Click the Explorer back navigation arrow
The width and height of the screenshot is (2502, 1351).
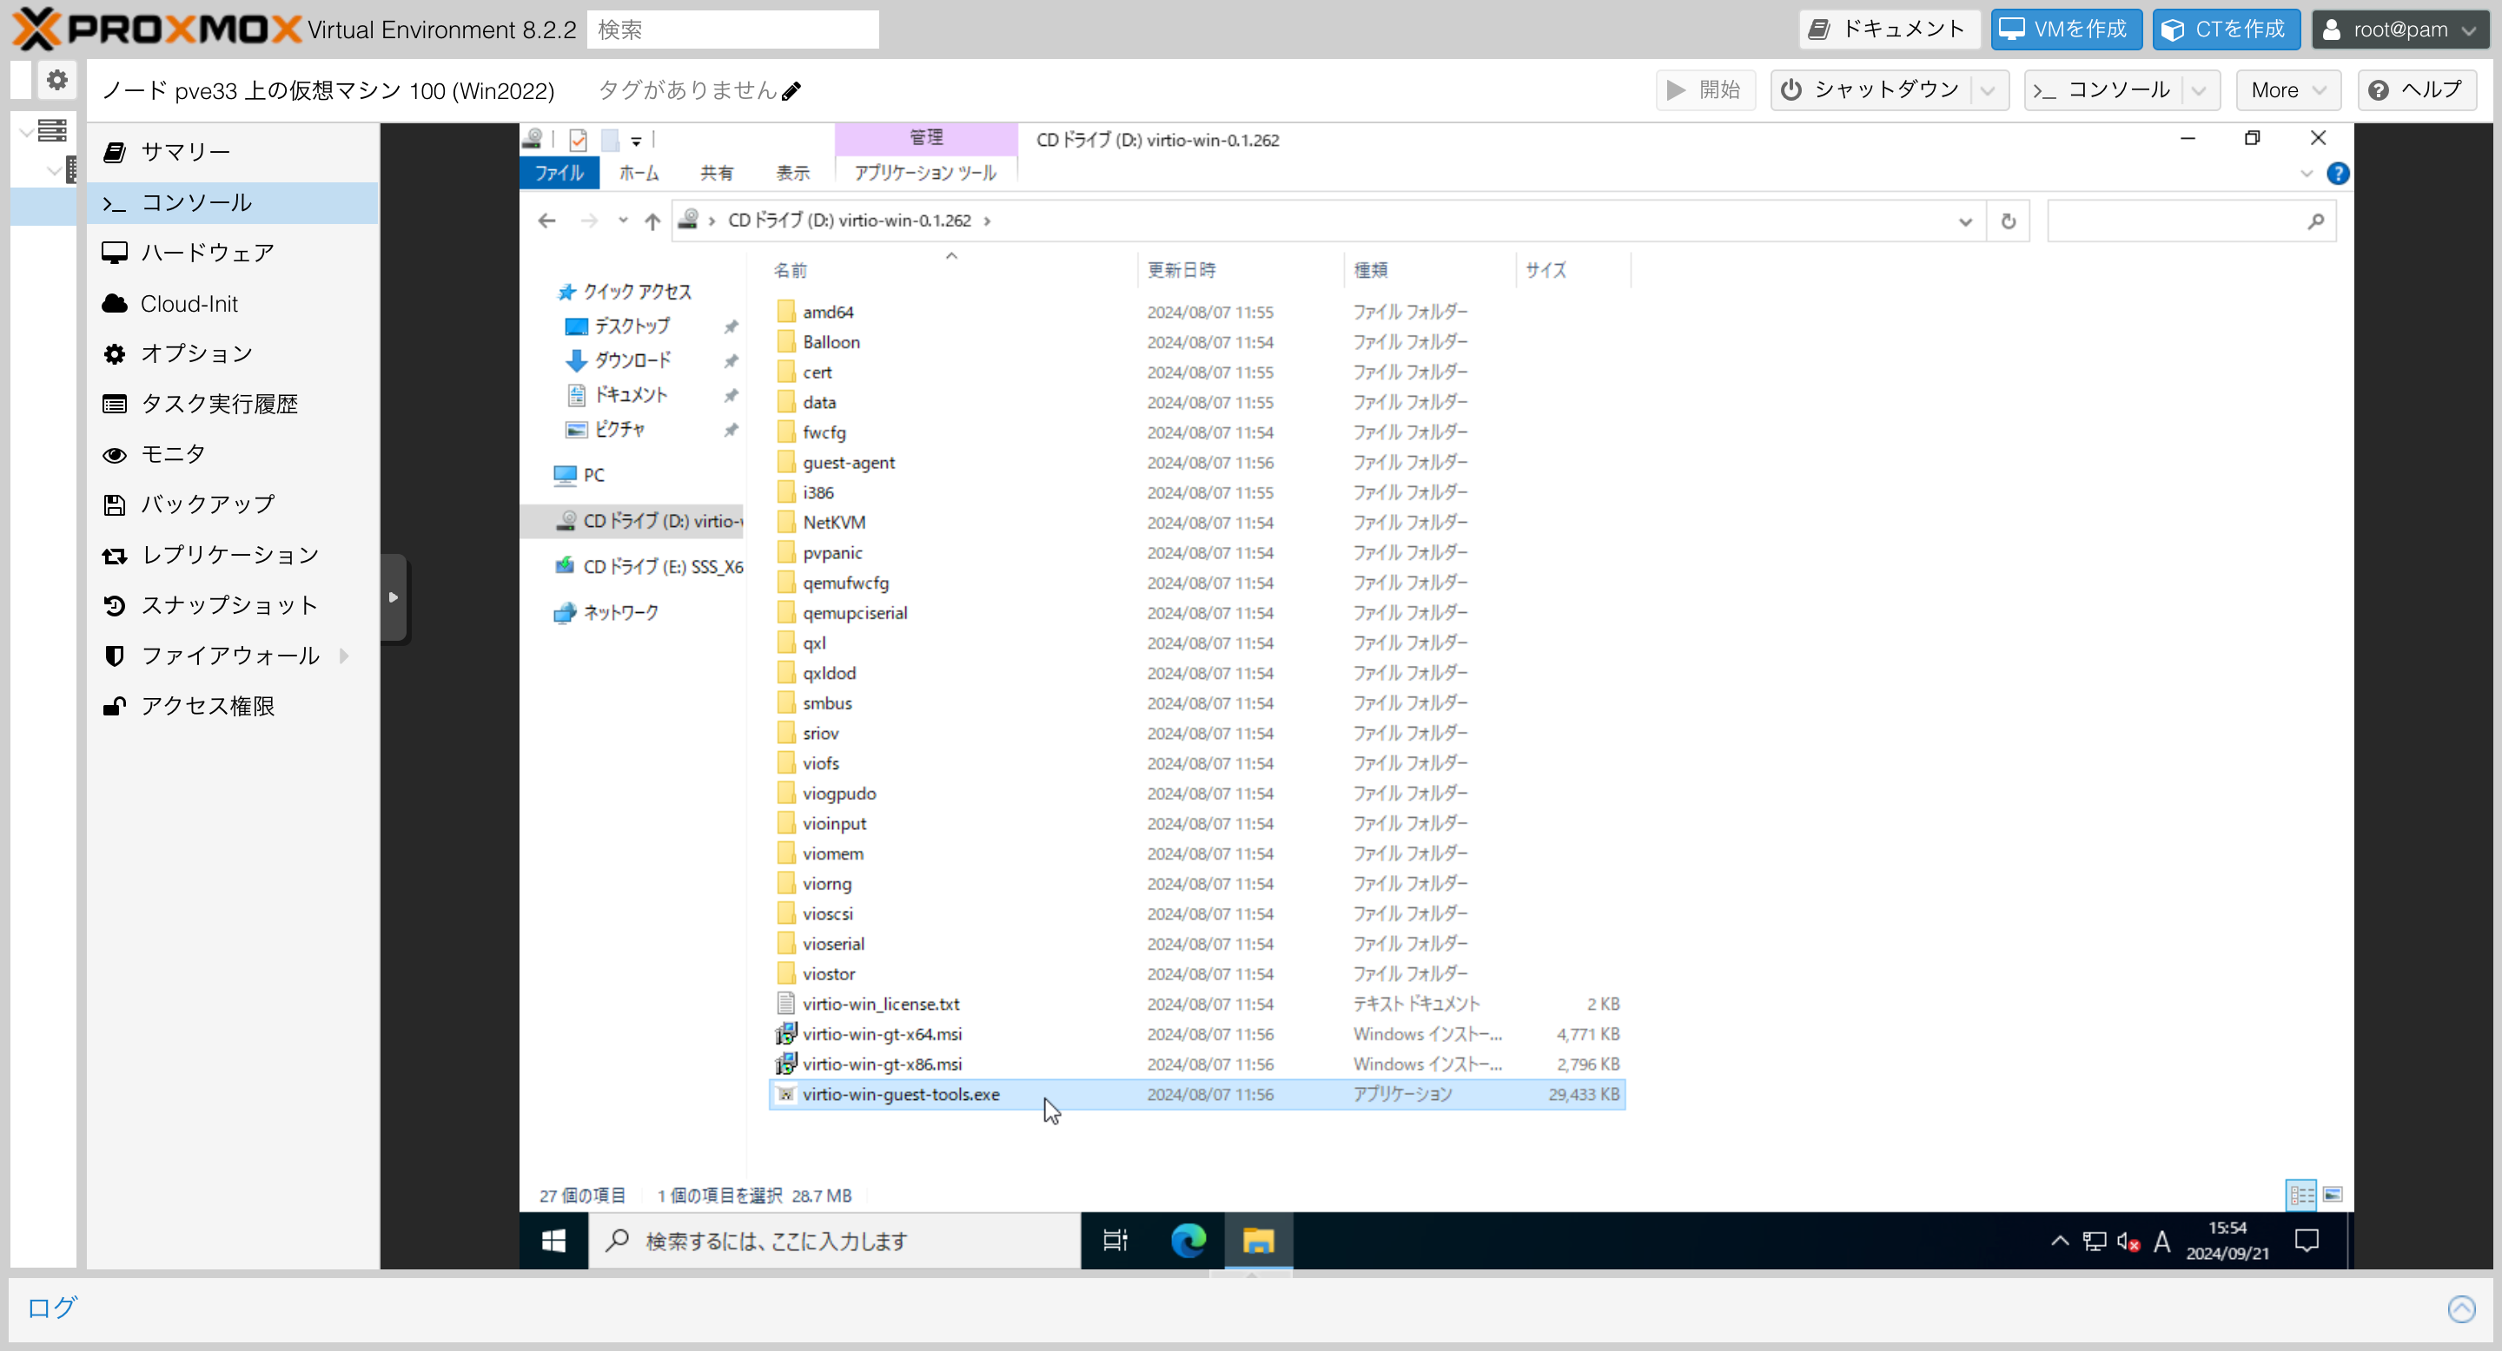[546, 221]
